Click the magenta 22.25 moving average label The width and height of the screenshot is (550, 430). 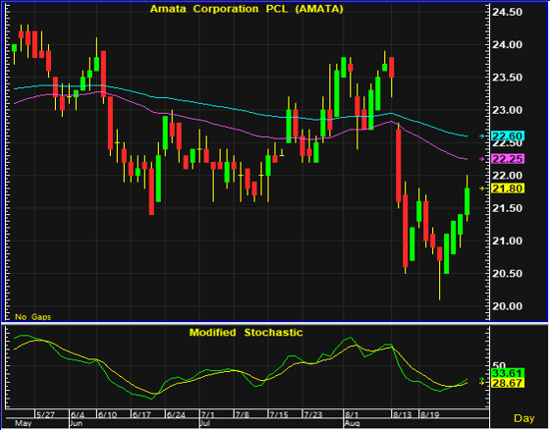tap(508, 159)
